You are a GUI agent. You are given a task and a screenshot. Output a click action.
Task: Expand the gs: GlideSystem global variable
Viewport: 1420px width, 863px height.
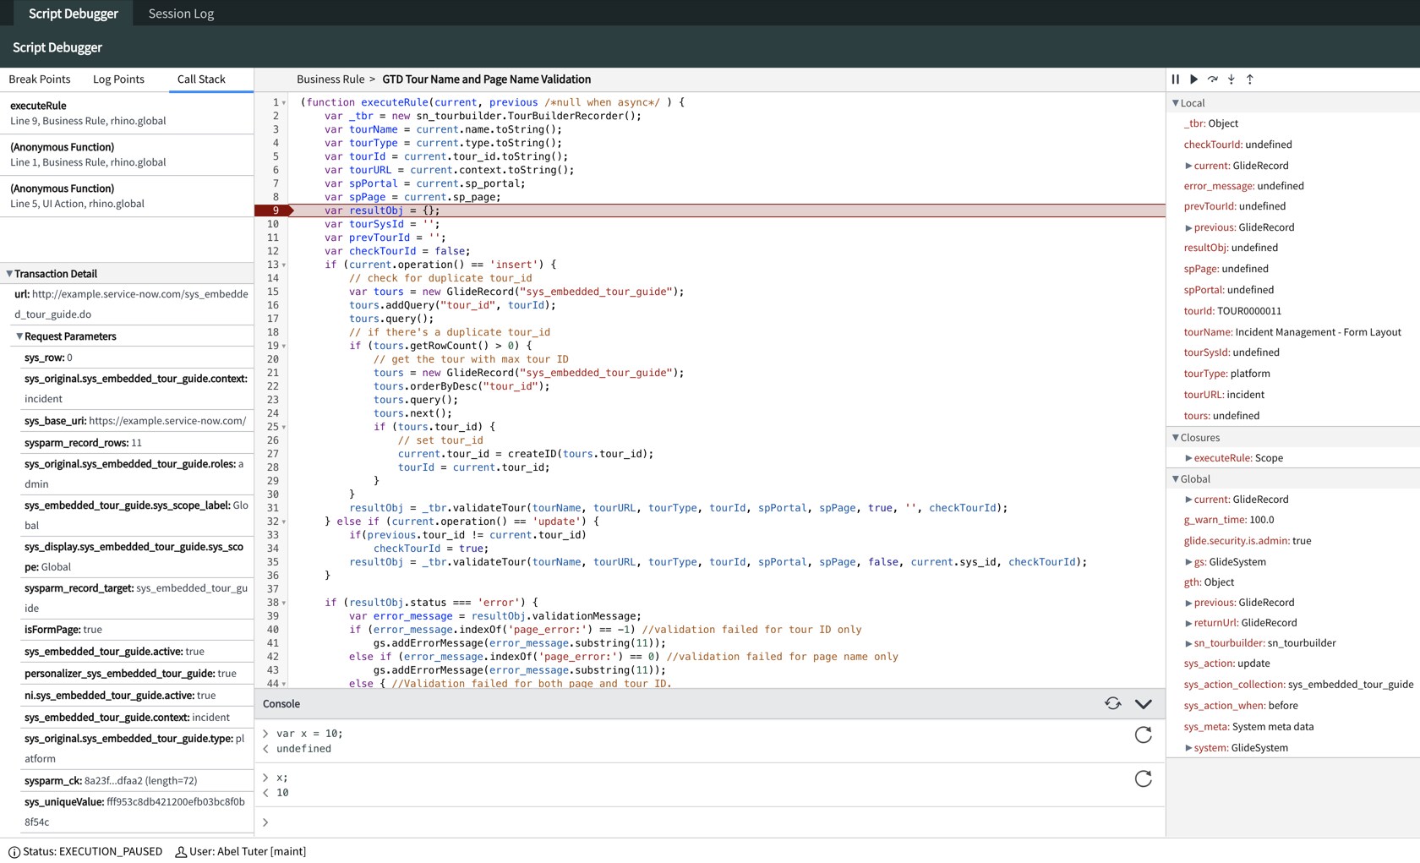tap(1188, 562)
